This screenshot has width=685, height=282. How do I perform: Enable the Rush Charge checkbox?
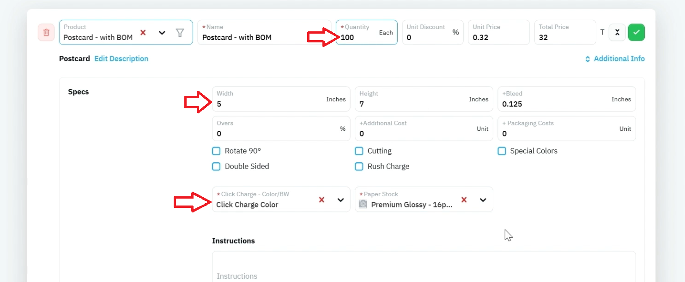tap(359, 166)
